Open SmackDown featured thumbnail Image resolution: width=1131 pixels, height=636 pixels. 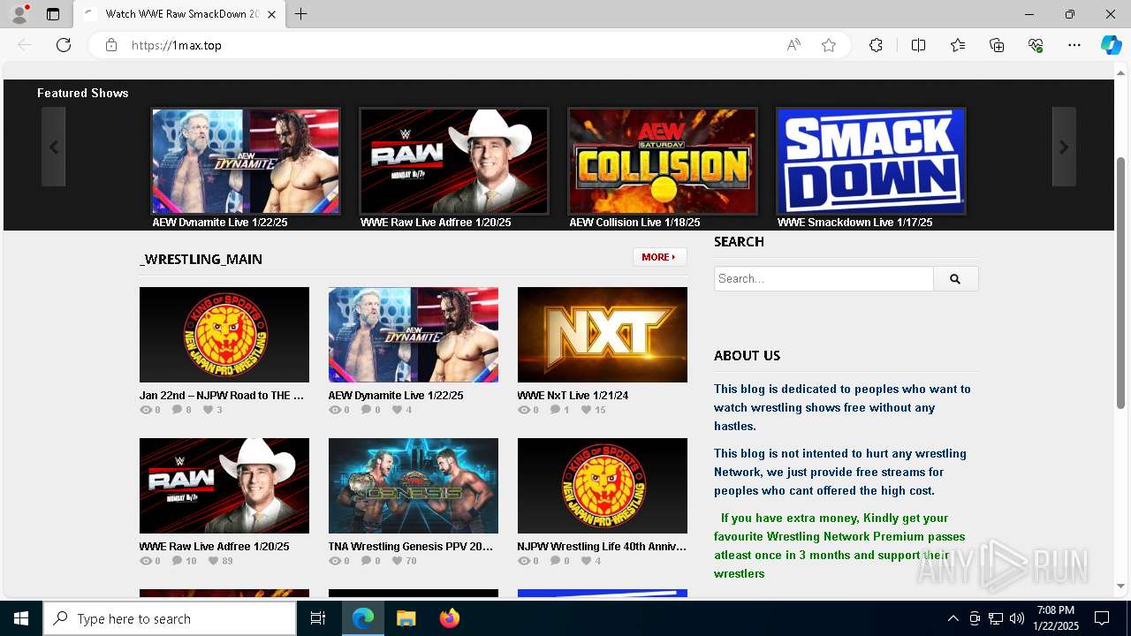coord(871,161)
